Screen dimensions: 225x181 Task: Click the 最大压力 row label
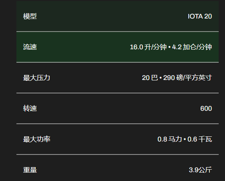(37, 78)
